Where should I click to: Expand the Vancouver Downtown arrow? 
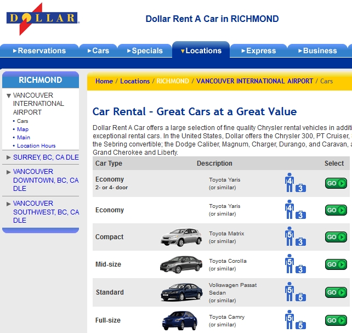pos(9,172)
